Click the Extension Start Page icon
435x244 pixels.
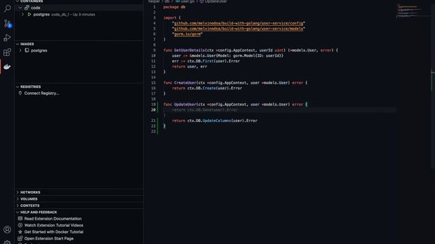20,239
